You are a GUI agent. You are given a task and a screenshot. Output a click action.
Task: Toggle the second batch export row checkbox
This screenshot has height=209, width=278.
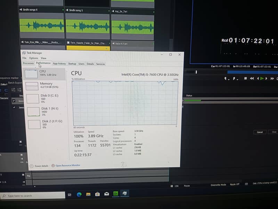coord(14,107)
